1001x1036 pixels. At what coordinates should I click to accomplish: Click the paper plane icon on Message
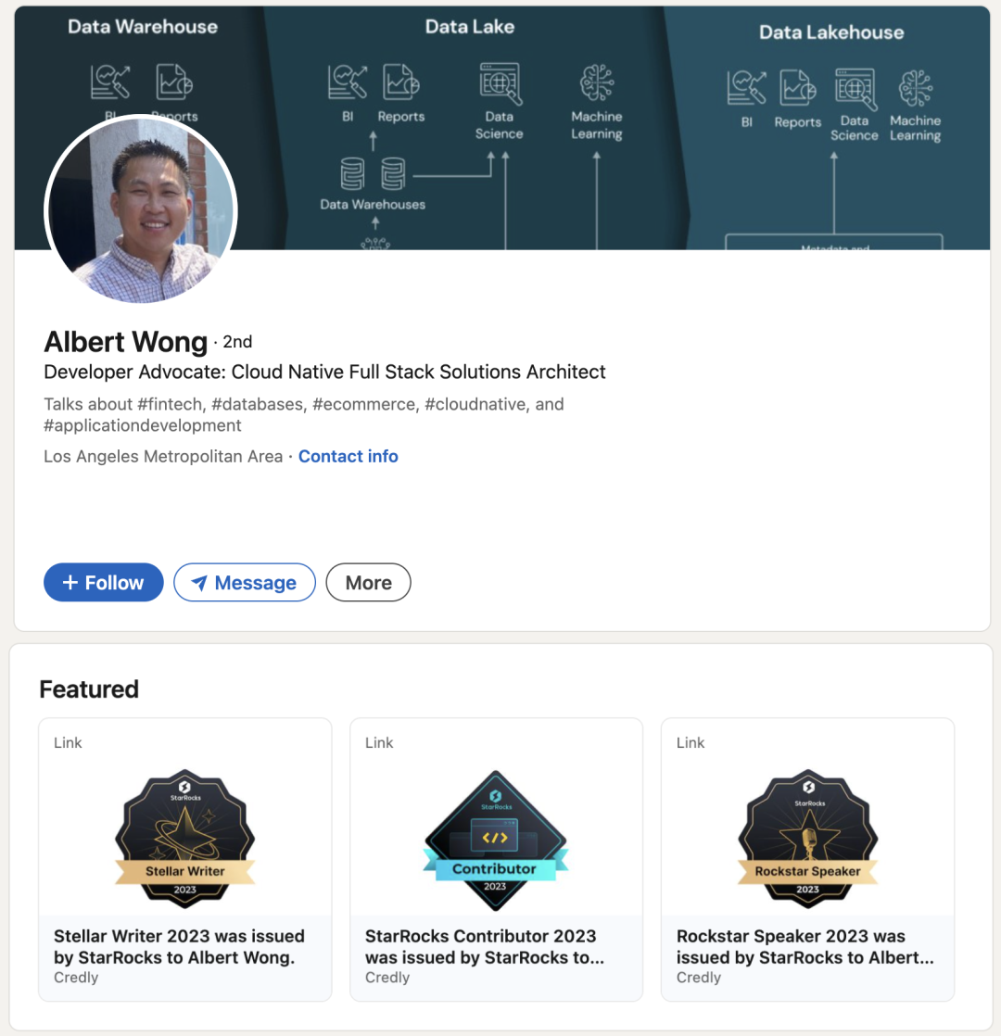click(199, 583)
